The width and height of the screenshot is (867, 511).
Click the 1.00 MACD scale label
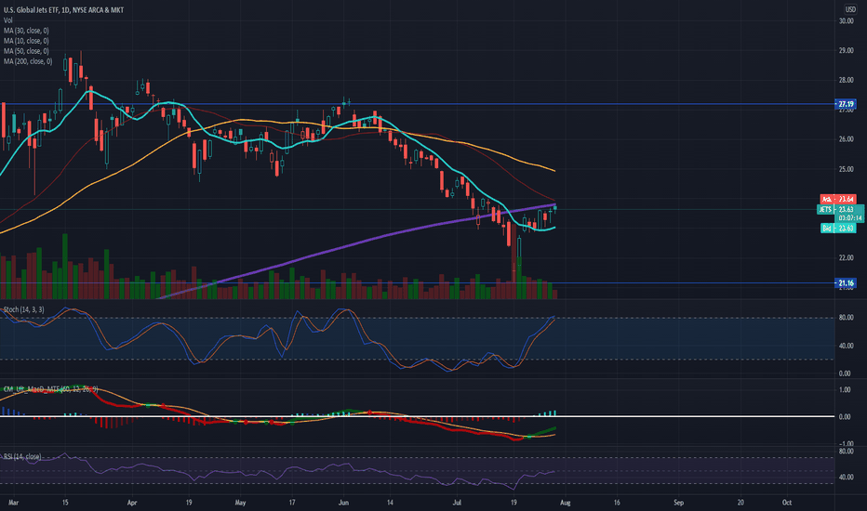pyautogui.click(x=845, y=389)
